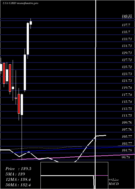Select the 119.74 axis label
135x189 pixels.
[127, 88]
